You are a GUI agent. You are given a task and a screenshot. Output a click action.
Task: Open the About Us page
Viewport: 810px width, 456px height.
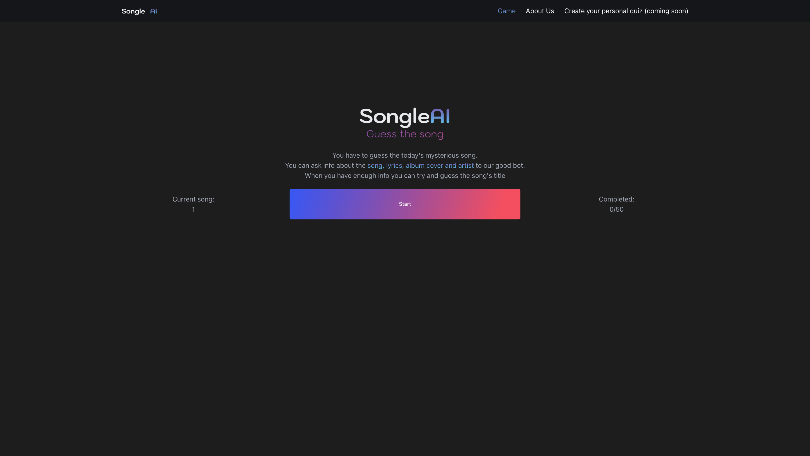540,11
